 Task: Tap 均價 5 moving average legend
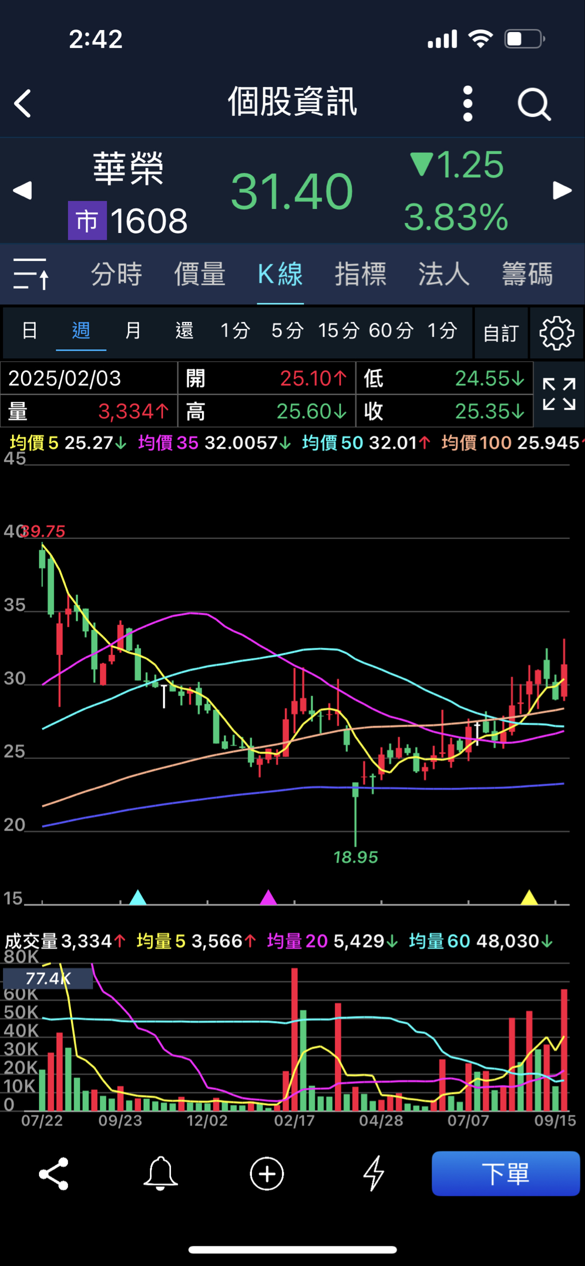[x=68, y=443]
